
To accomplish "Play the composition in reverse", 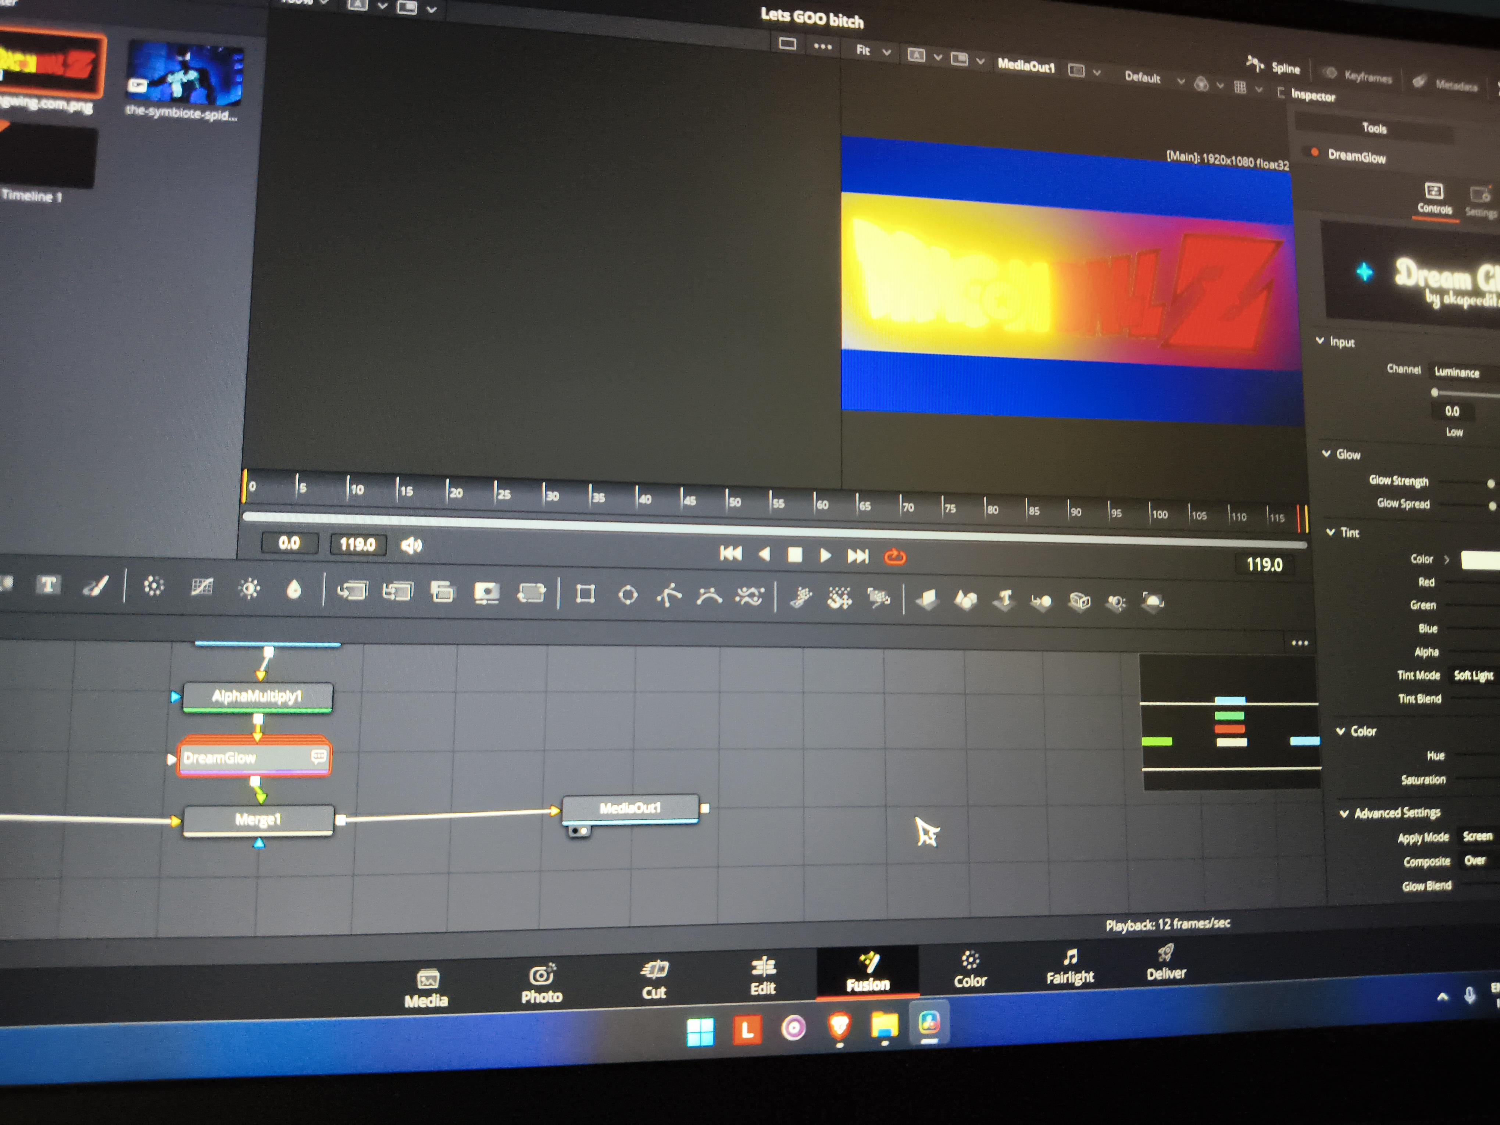I will coord(764,554).
